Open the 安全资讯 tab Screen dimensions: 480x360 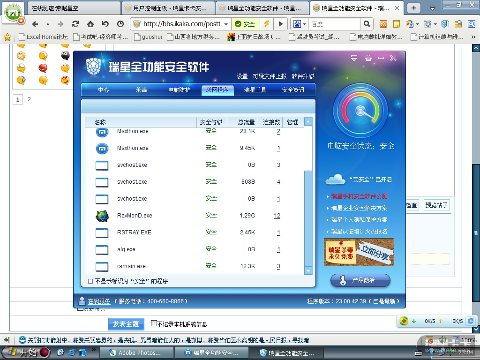[x=293, y=90]
